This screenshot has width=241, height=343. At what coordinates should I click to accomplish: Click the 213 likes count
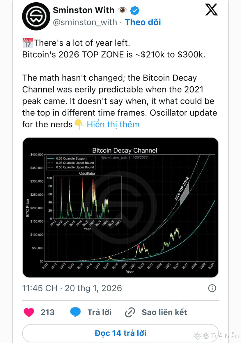click(x=48, y=312)
